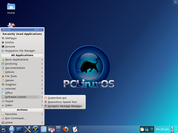Launch Firefox from the taskbar
Screen dimensions: 178x133
pyautogui.click(x=66, y=129)
